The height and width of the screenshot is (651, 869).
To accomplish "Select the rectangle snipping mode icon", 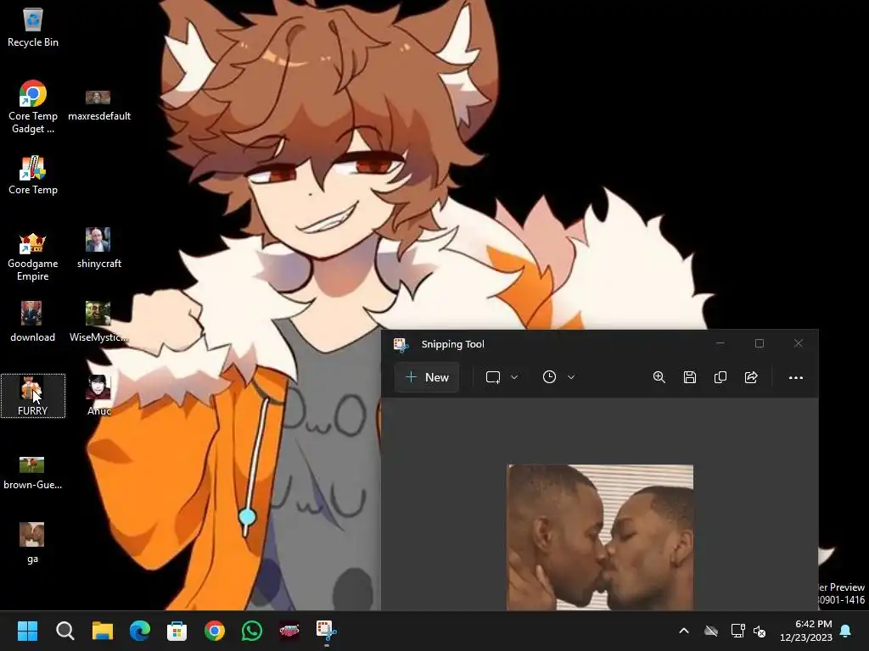I will tap(493, 377).
